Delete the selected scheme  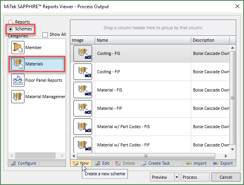pyautogui.click(x=125, y=163)
